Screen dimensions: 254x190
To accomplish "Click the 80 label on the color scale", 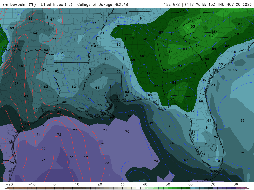I will click(x=236, y=184).
